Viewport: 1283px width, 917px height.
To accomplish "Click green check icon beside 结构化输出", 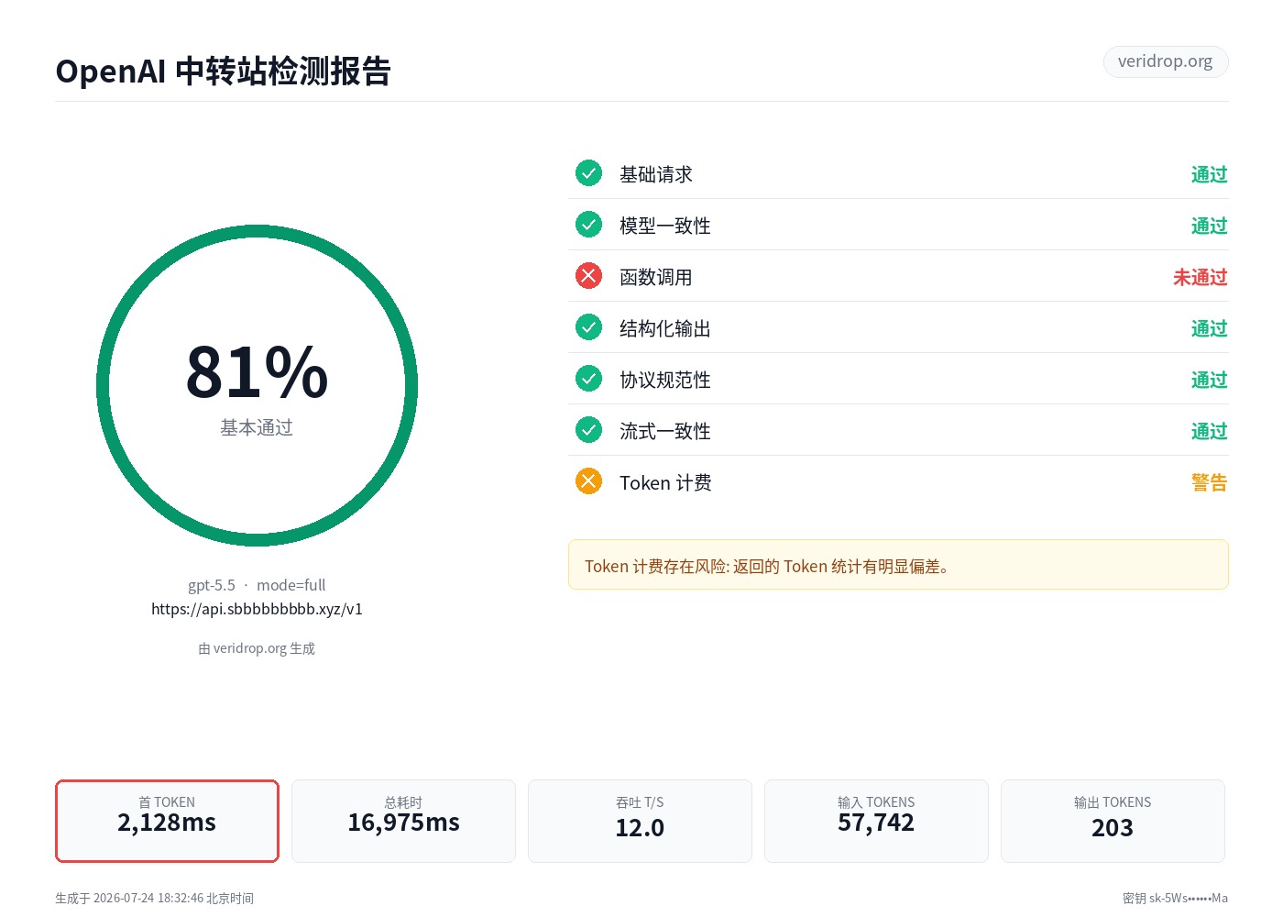I will (x=588, y=327).
